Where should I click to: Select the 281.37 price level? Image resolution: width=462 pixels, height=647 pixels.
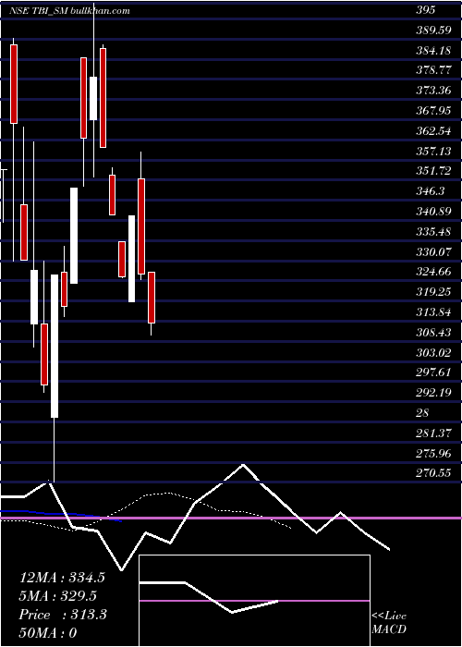[x=433, y=433]
